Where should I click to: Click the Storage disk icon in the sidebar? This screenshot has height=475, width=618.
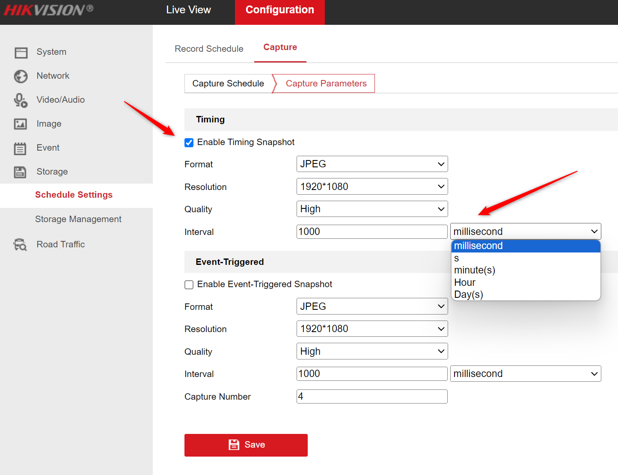click(20, 172)
